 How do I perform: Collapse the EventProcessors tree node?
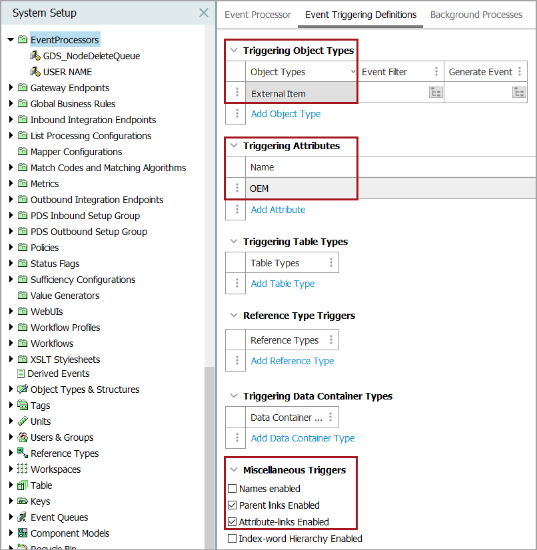tap(11, 40)
